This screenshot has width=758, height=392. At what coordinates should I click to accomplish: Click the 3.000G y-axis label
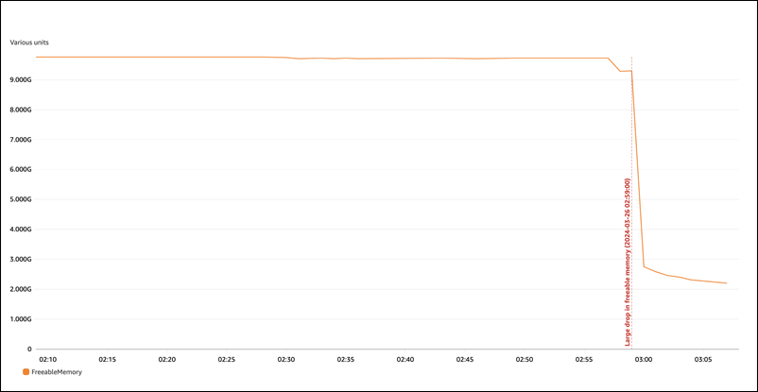pos(21,260)
